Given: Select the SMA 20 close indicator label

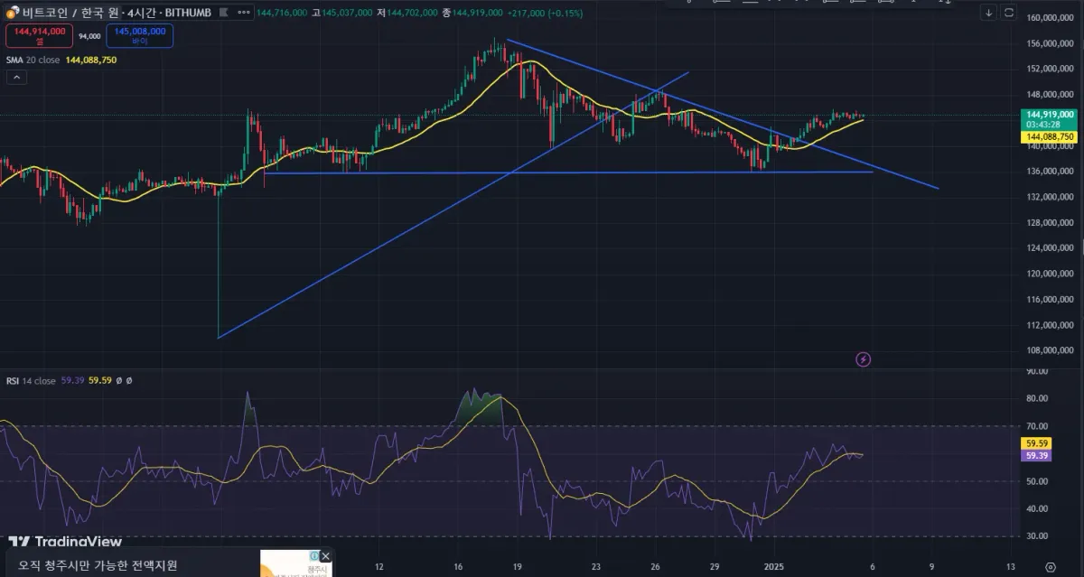Looking at the screenshot, I should coord(33,60).
